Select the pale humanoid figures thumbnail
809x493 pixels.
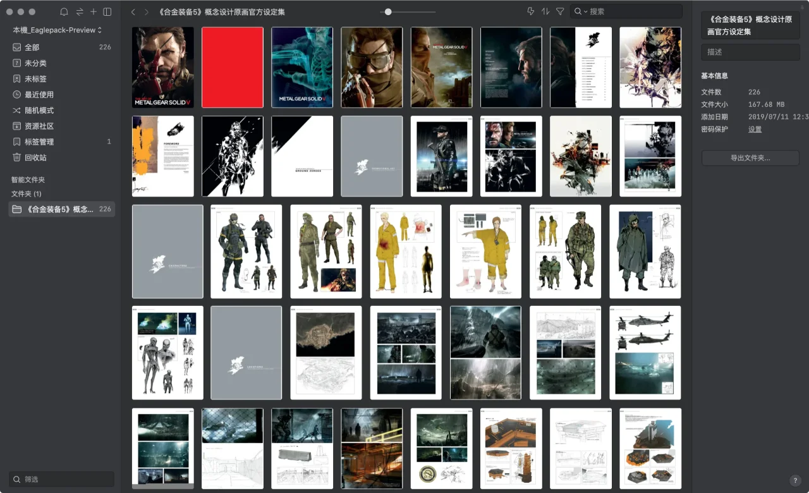167,353
